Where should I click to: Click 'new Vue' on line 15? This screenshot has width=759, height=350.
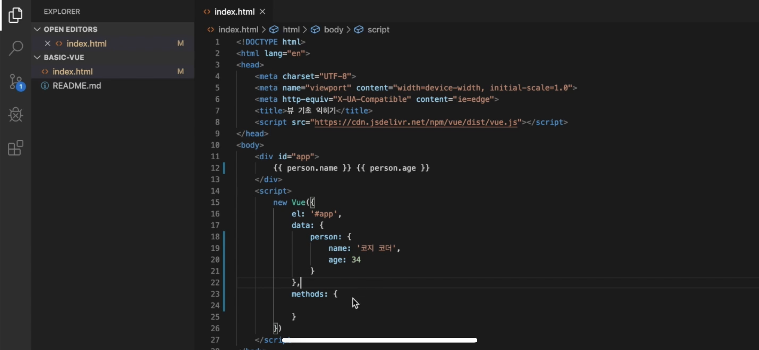[289, 202]
